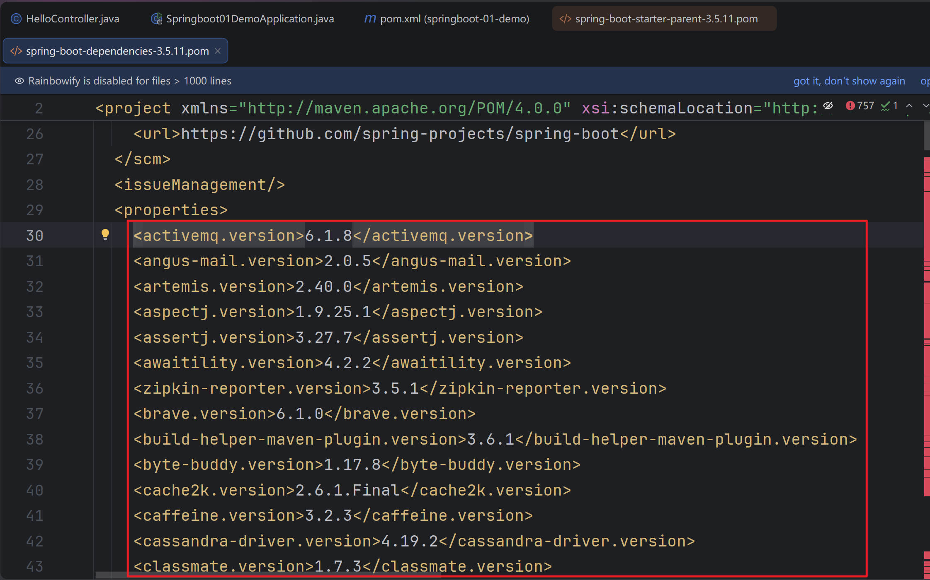
Task: Click the Maven icon on pom.xml tab
Action: pyautogui.click(x=370, y=19)
